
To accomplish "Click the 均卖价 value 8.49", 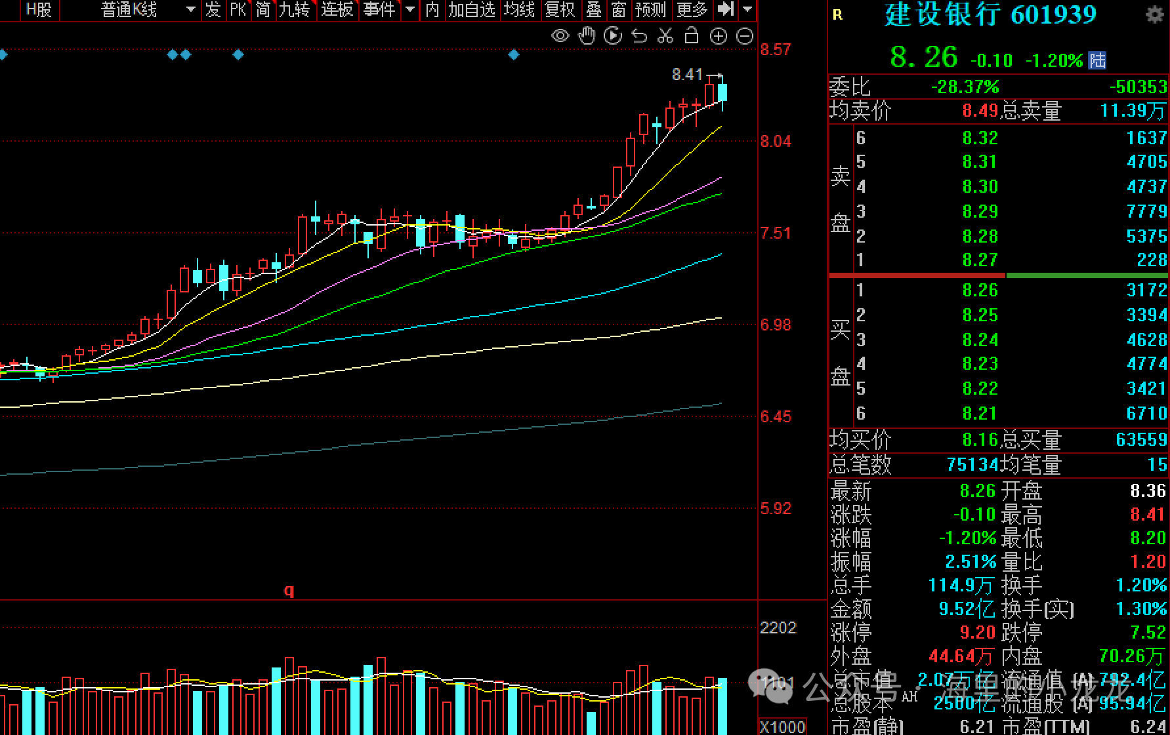I will (x=980, y=110).
